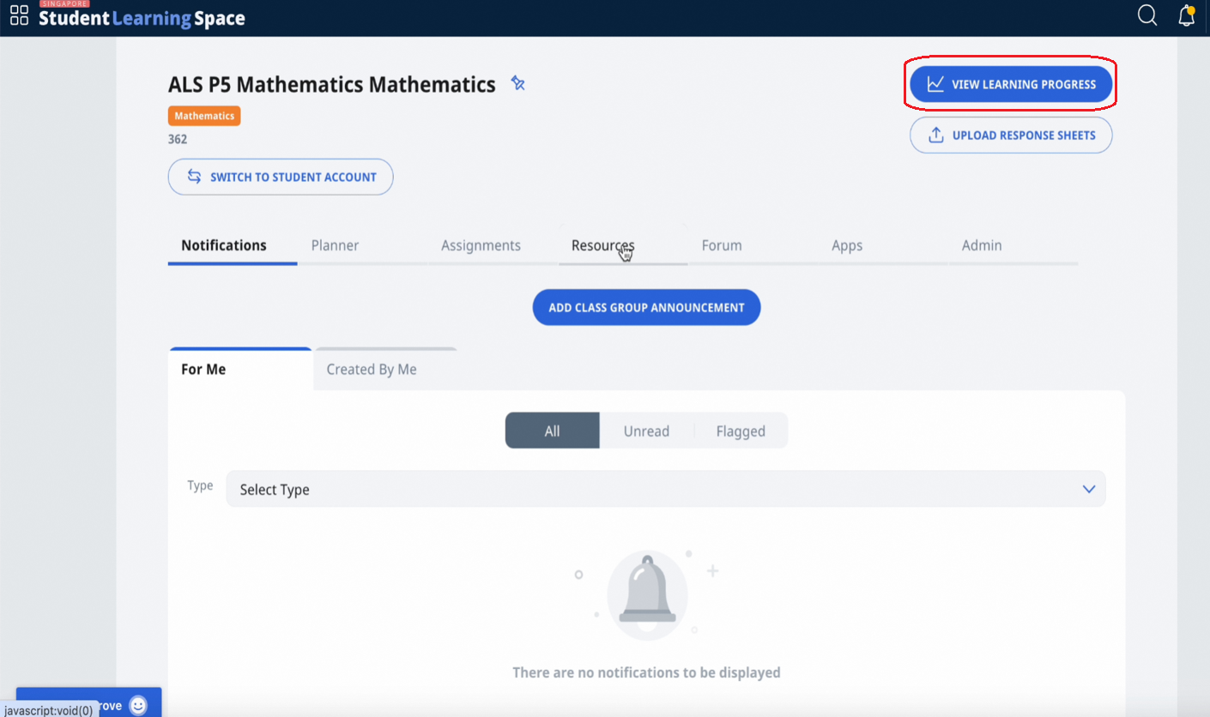Show only Flagged notifications
The image size is (1210, 717).
[740, 431]
